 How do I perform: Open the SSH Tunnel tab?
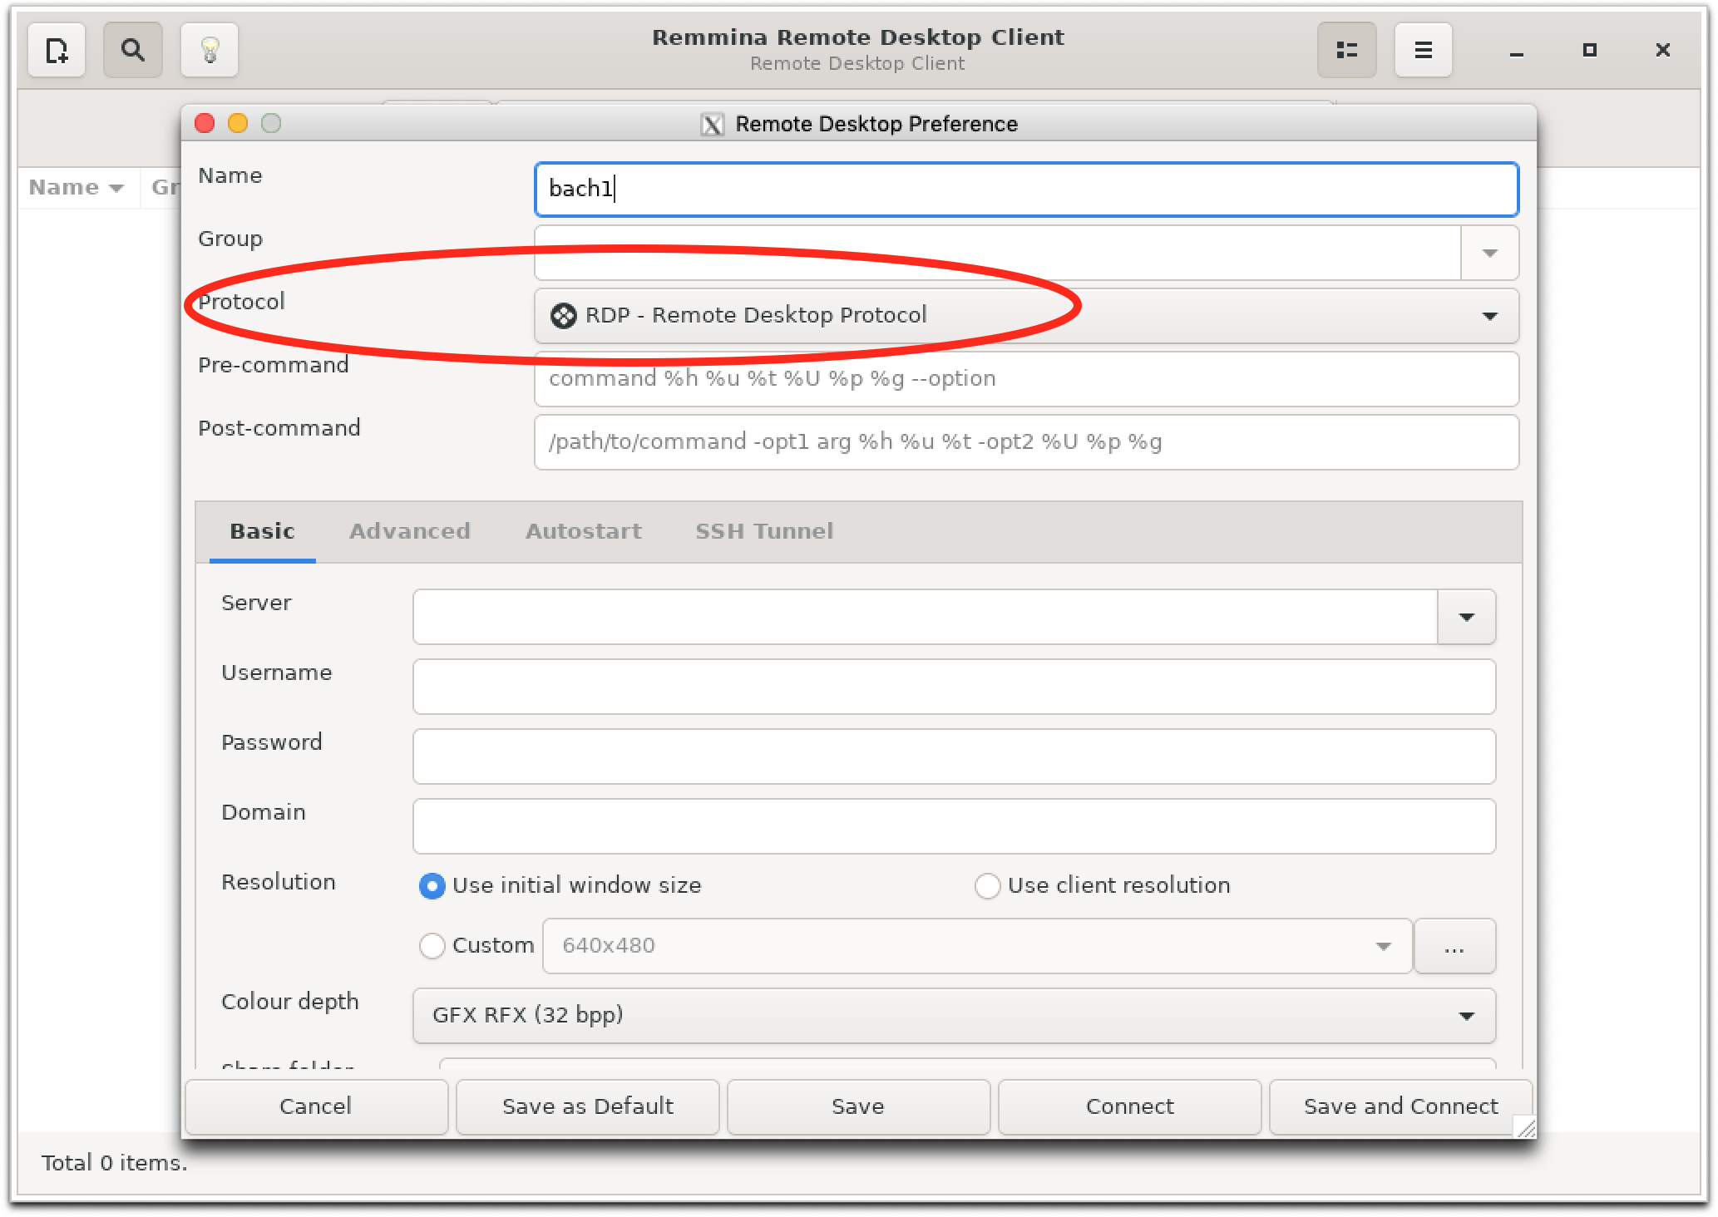[763, 531]
